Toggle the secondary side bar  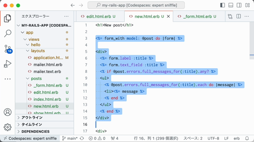point(239,5)
